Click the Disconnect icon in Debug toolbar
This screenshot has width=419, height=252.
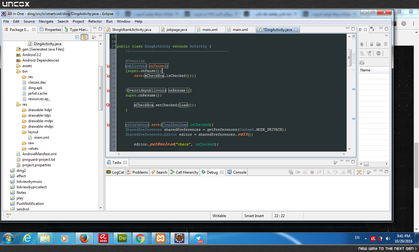pos(319,172)
